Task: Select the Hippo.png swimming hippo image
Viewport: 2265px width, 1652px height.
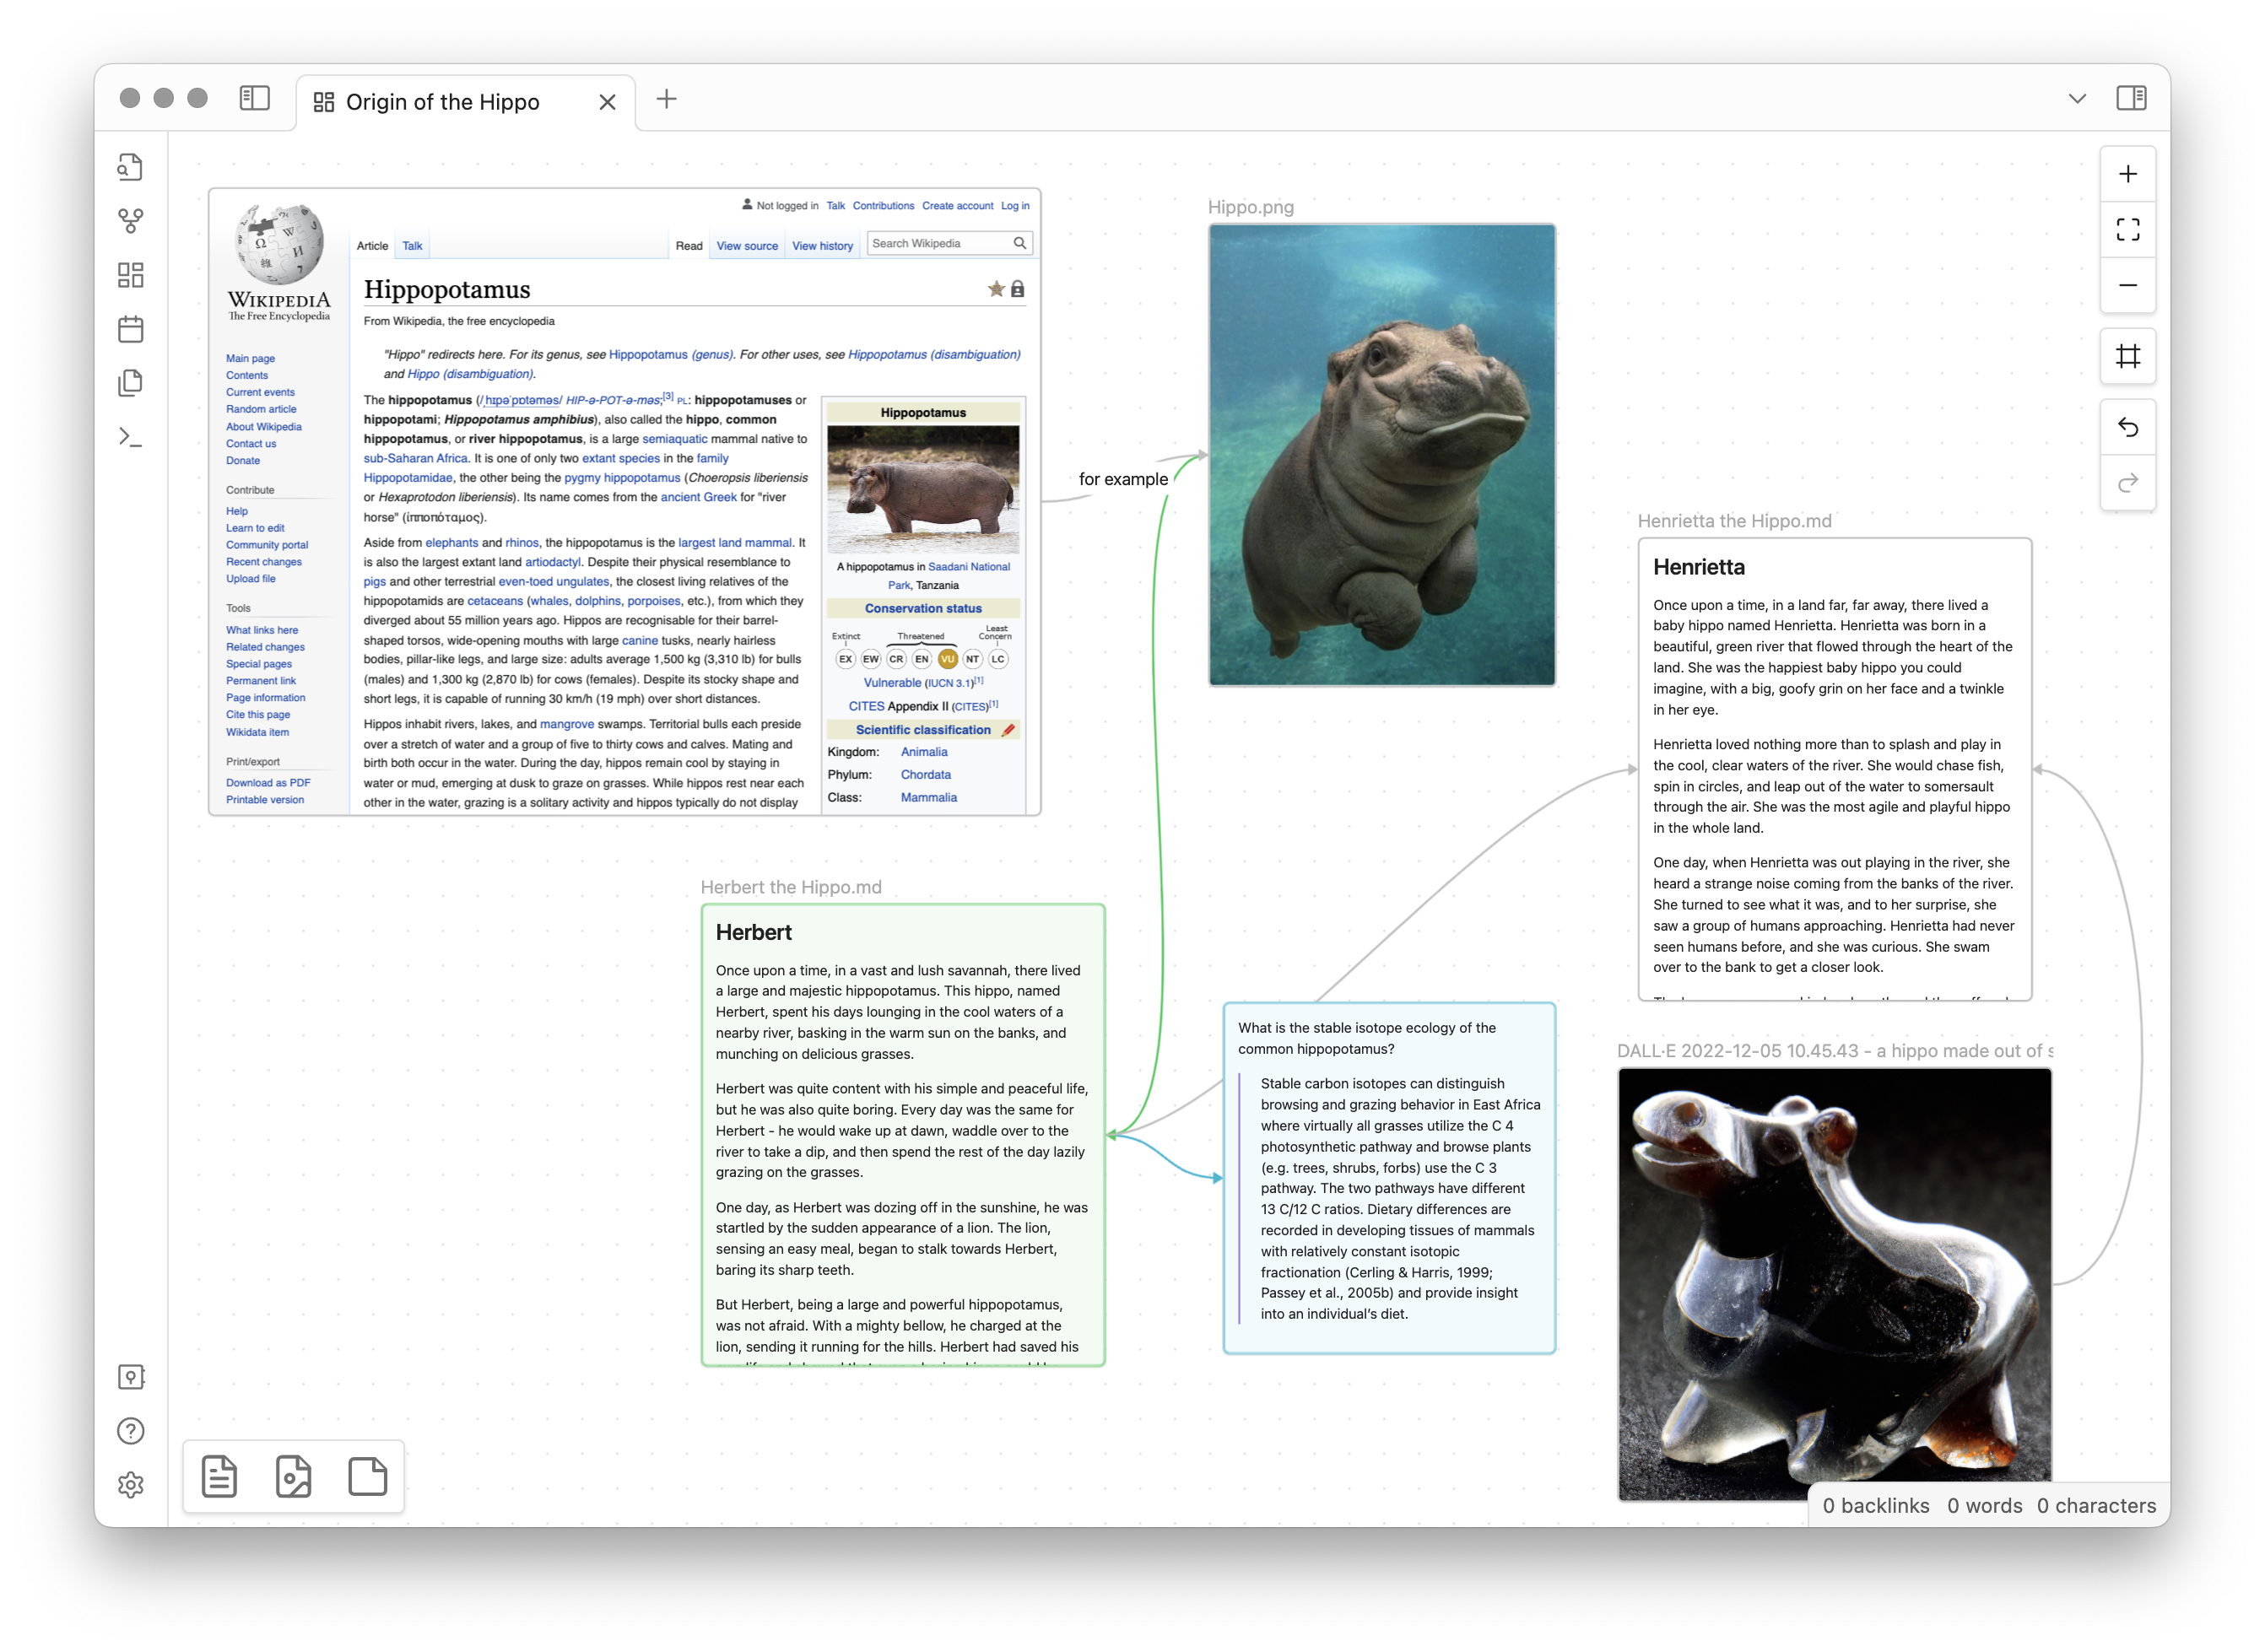Action: (x=1381, y=455)
